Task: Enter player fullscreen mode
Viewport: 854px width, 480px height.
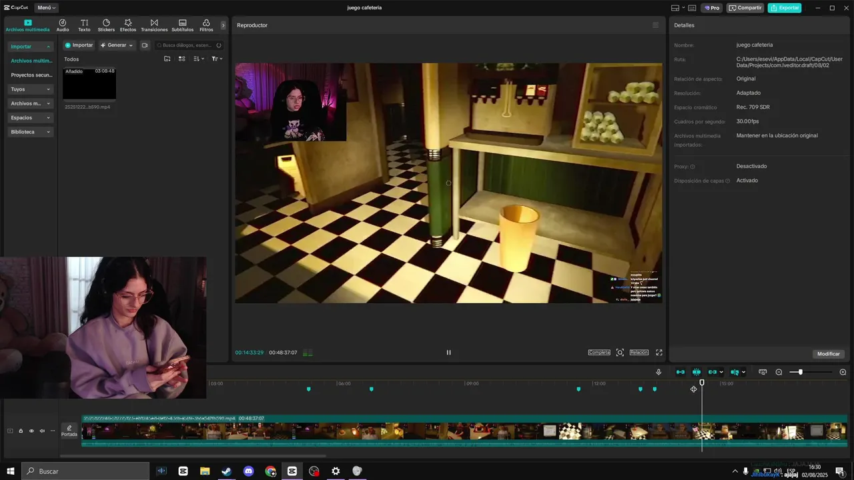Action: tap(659, 353)
